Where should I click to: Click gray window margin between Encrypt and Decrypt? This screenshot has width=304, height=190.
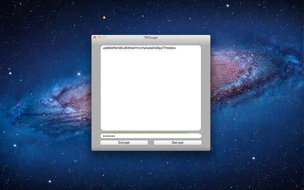pyautogui.click(x=151, y=142)
